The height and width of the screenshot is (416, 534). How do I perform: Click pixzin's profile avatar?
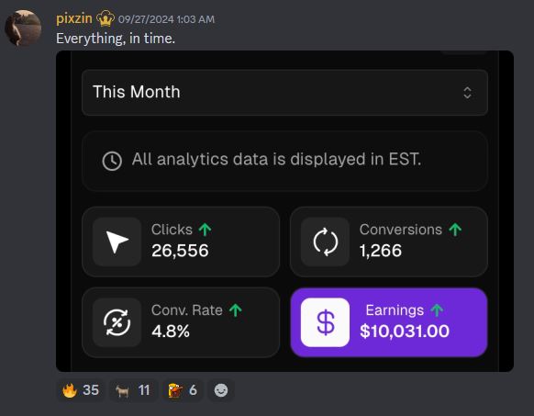(x=23, y=28)
